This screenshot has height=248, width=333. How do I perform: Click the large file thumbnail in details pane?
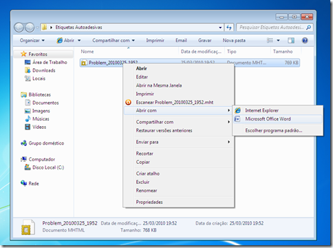pyautogui.click(x=28, y=227)
